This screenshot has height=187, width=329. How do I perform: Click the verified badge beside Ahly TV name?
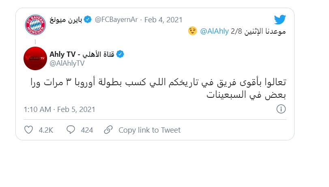(120, 54)
